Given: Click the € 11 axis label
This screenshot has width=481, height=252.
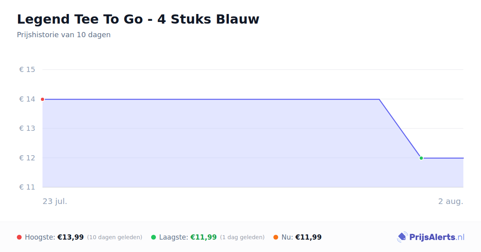Looking at the screenshot, I should [x=27, y=187].
